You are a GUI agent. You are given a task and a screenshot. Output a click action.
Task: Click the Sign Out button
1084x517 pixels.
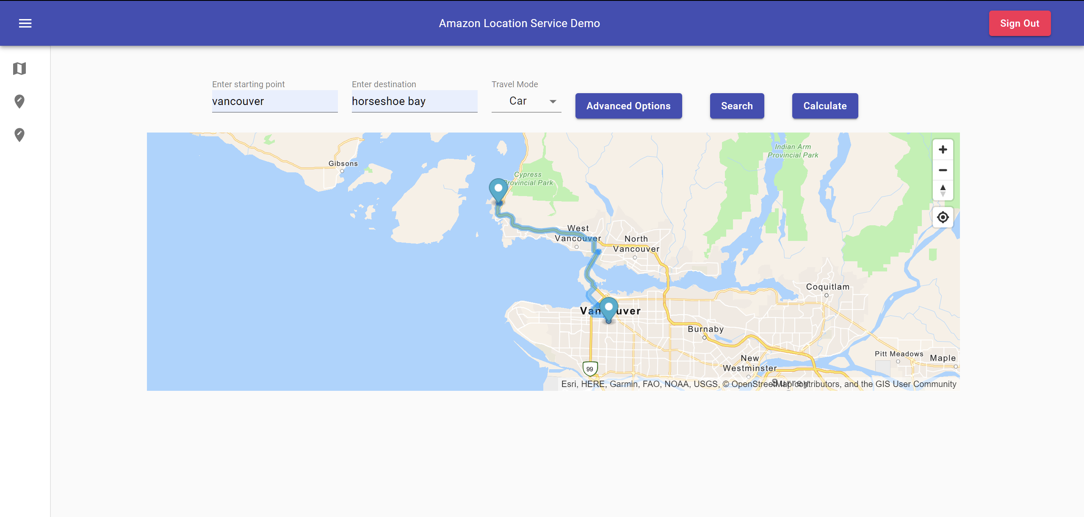[1019, 23]
